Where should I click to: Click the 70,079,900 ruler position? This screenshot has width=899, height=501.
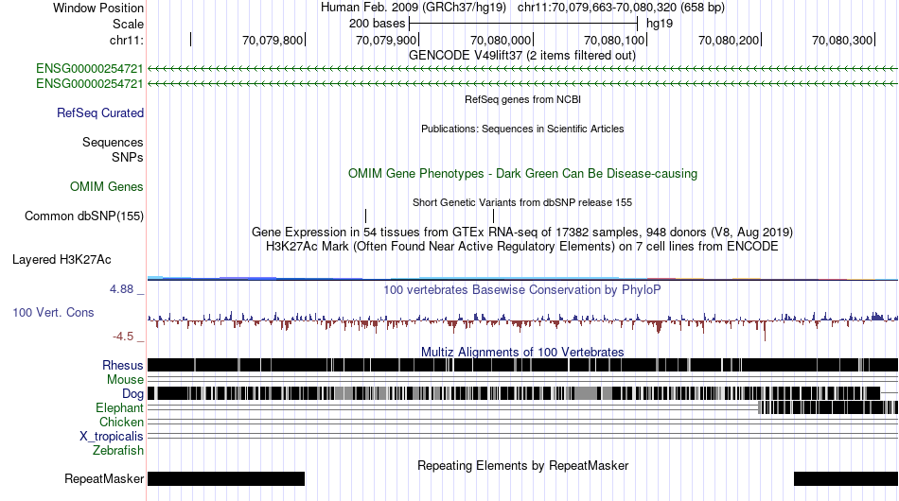pos(386,40)
